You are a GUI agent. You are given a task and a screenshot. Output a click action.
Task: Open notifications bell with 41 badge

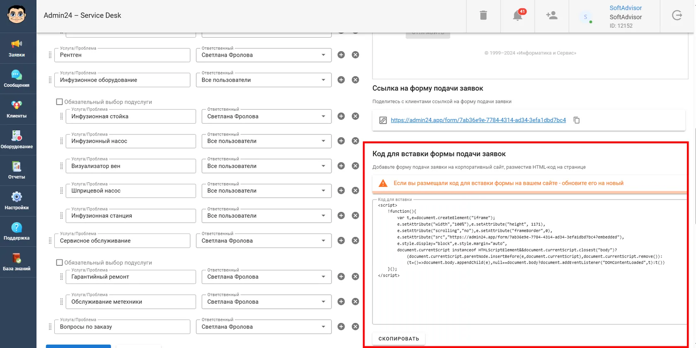(x=517, y=15)
